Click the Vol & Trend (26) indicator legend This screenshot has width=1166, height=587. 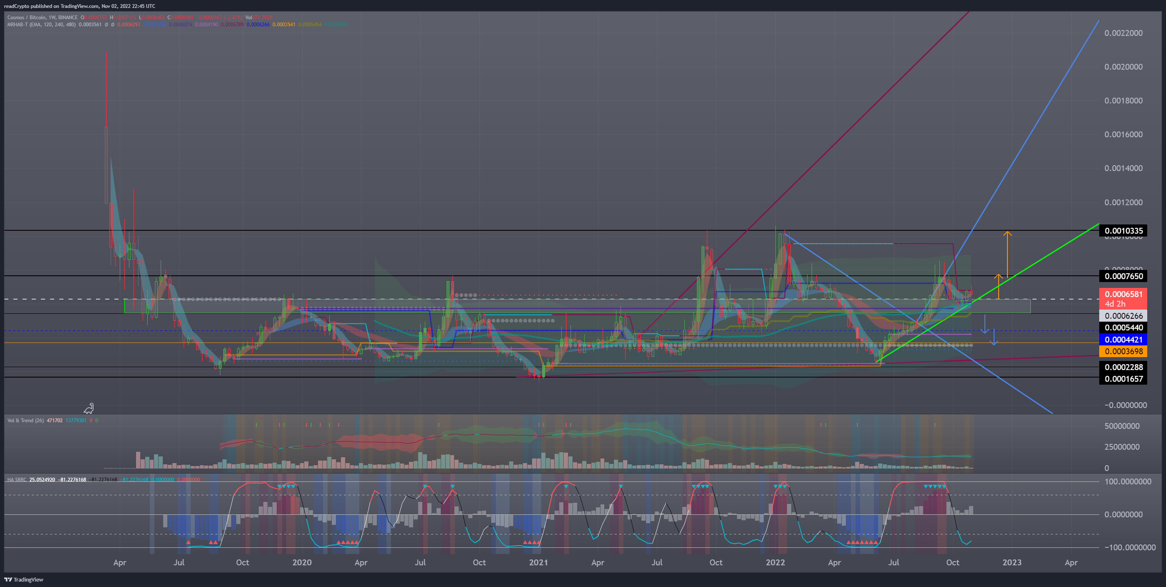click(25, 421)
